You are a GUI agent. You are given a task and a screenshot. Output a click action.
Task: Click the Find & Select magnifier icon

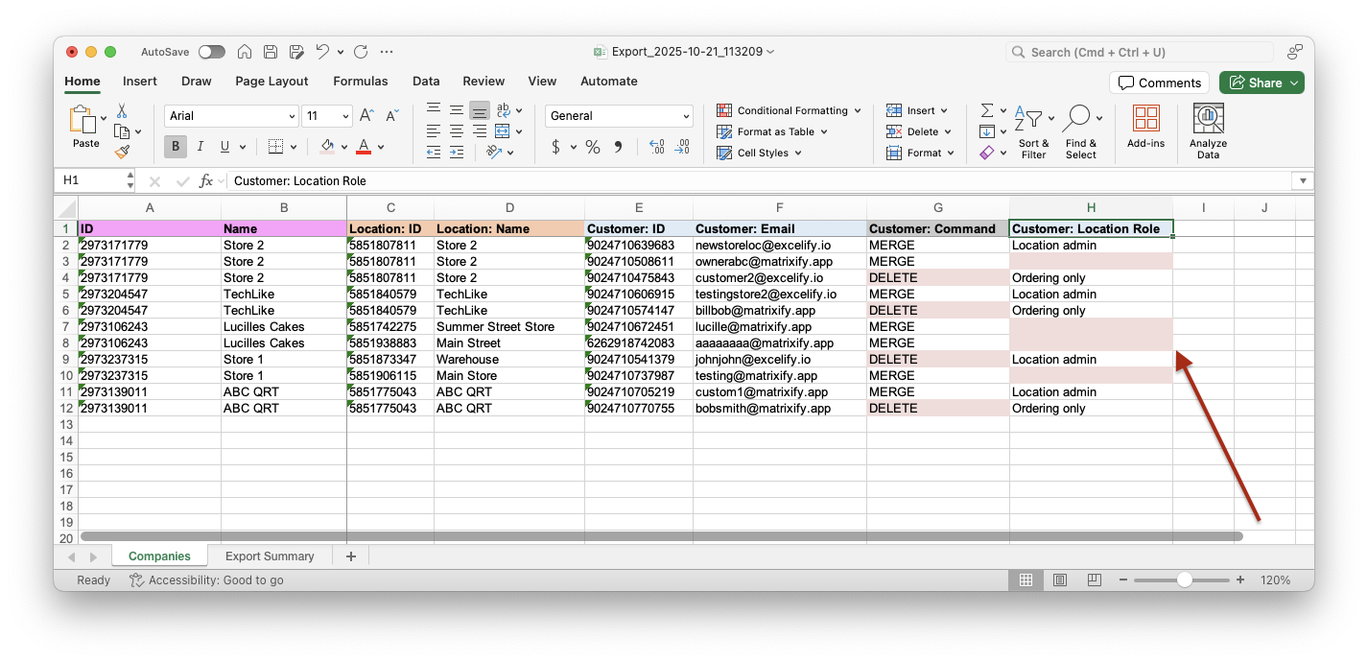(x=1076, y=119)
